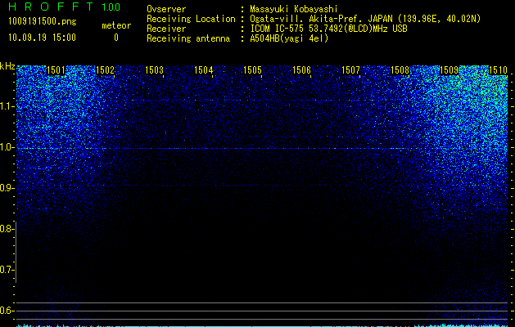Viewport: 515px width, 327px height.
Task: Click the kHz axis unit label
Action: point(7,66)
